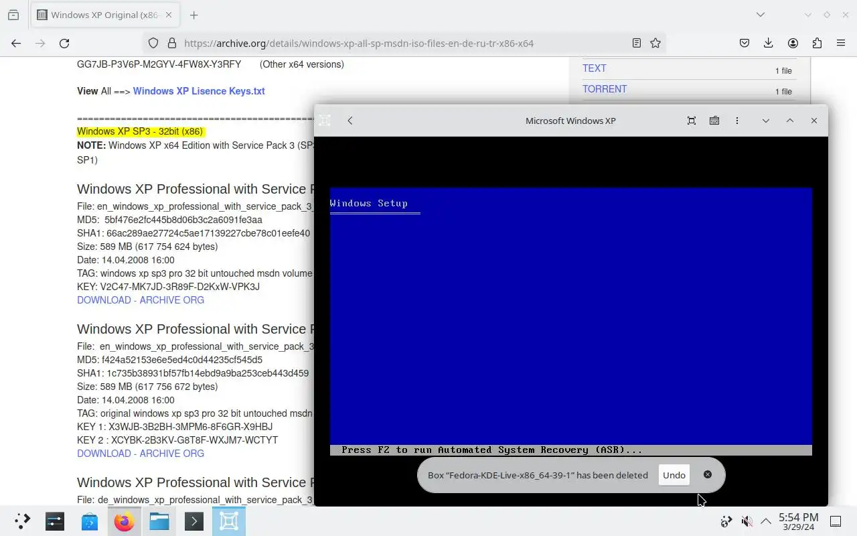The height and width of the screenshot is (536, 857).
Task: Open the Firefox hamburger application menu
Action: tap(841, 43)
